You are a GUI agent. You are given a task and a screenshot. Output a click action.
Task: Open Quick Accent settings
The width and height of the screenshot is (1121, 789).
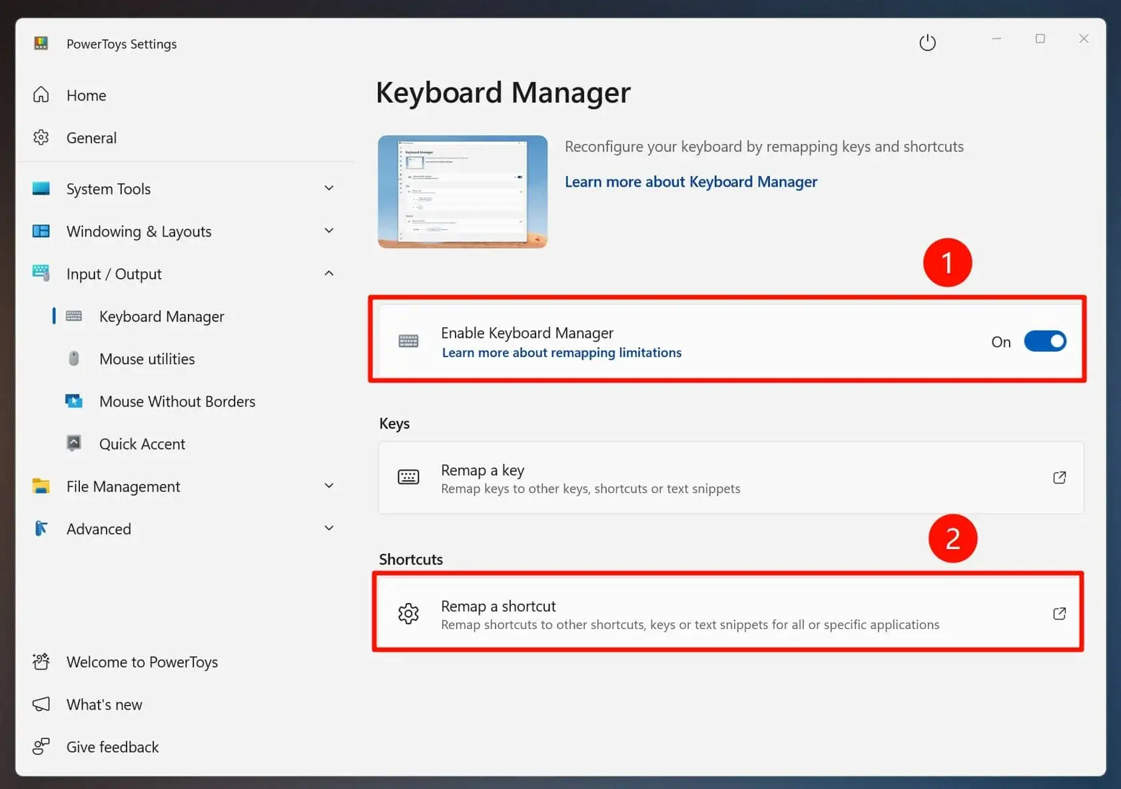142,443
